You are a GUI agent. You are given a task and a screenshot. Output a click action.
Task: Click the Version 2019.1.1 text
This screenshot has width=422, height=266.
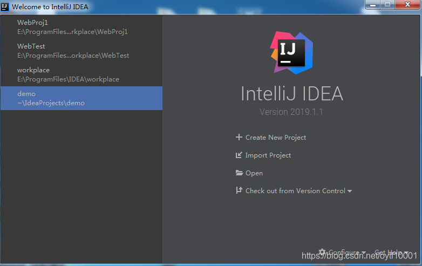(x=291, y=112)
